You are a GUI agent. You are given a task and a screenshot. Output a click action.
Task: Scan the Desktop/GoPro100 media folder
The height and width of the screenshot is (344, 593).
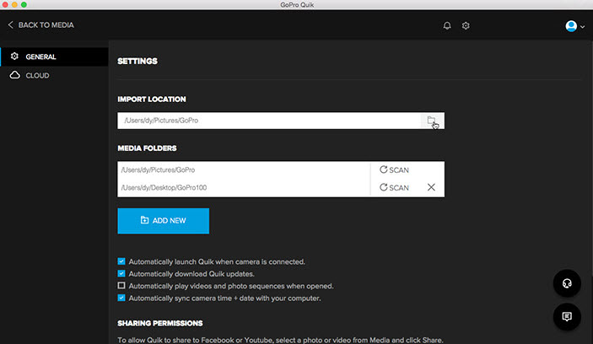coord(394,187)
